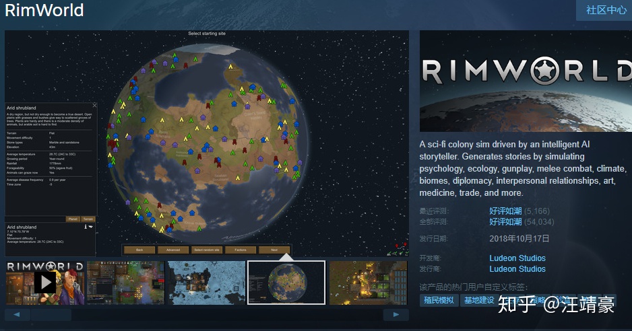Expand the dropdown arrow next to the info icon
This screenshot has width=632, height=331.
[91, 227]
